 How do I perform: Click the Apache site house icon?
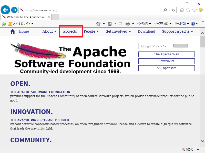pyautogui.click(x=13, y=31)
